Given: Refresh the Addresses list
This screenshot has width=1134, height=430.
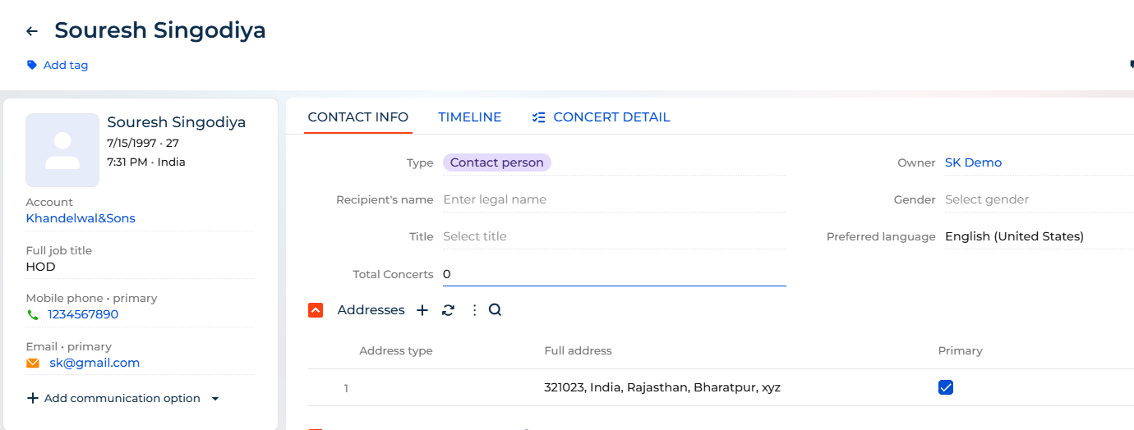Looking at the screenshot, I should [x=448, y=310].
